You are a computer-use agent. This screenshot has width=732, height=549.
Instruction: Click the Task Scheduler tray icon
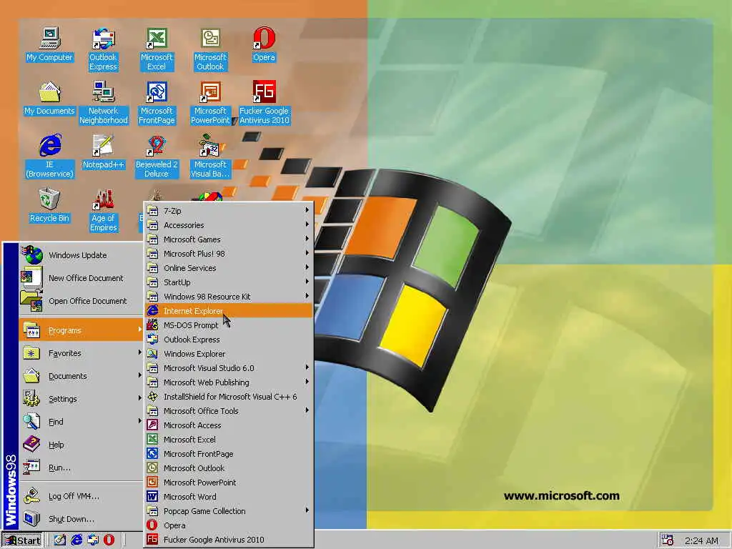(667, 540)
